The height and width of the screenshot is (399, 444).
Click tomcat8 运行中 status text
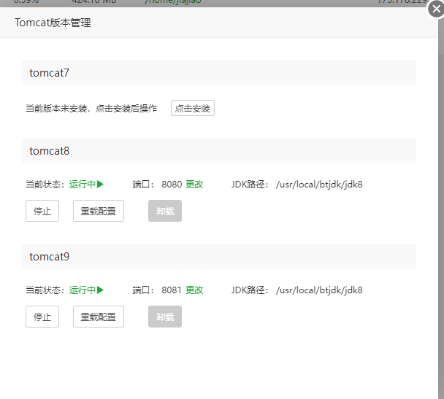coord(83,185)
